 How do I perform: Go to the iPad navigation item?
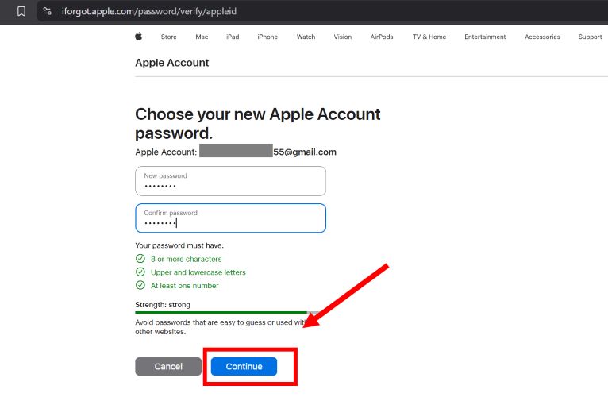[x=233, y=37]
